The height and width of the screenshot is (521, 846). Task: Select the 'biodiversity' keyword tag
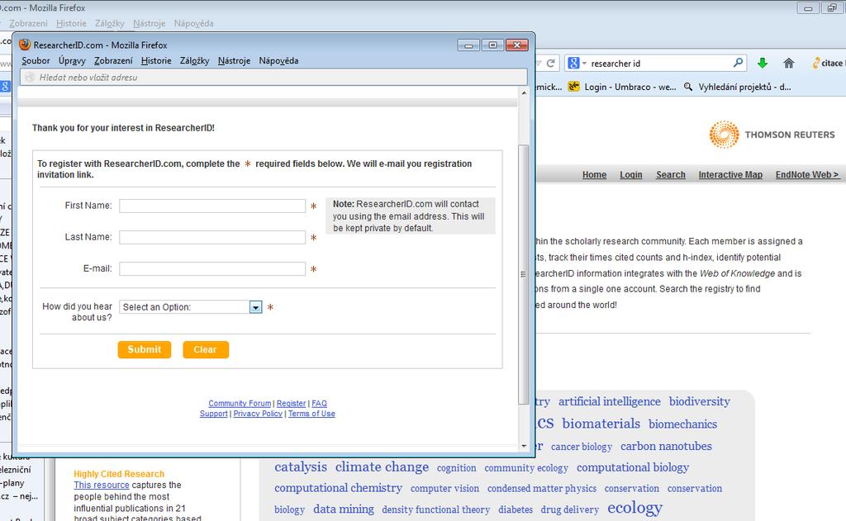[699, 402]
